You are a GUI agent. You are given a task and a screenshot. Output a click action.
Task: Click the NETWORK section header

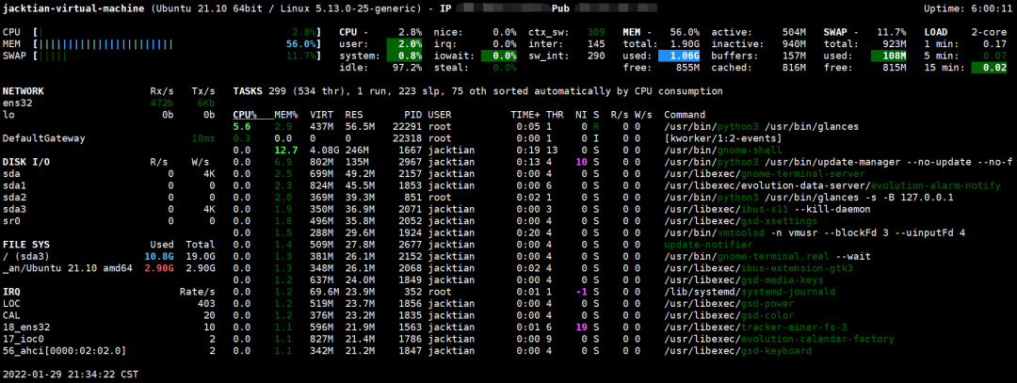click(24, 91)
